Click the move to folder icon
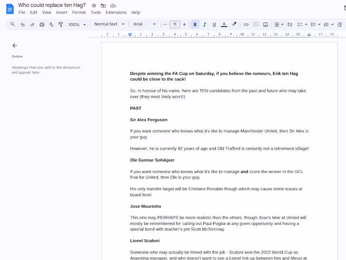The width and height of the screenshot is (346, 260). tap(103, 6)
